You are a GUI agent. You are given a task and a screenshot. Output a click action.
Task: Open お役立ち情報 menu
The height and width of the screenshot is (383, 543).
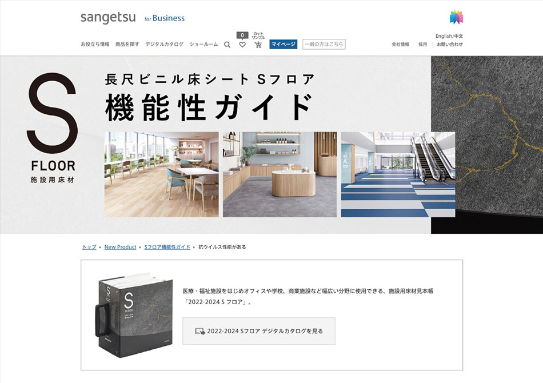click(x=95, y=45)
